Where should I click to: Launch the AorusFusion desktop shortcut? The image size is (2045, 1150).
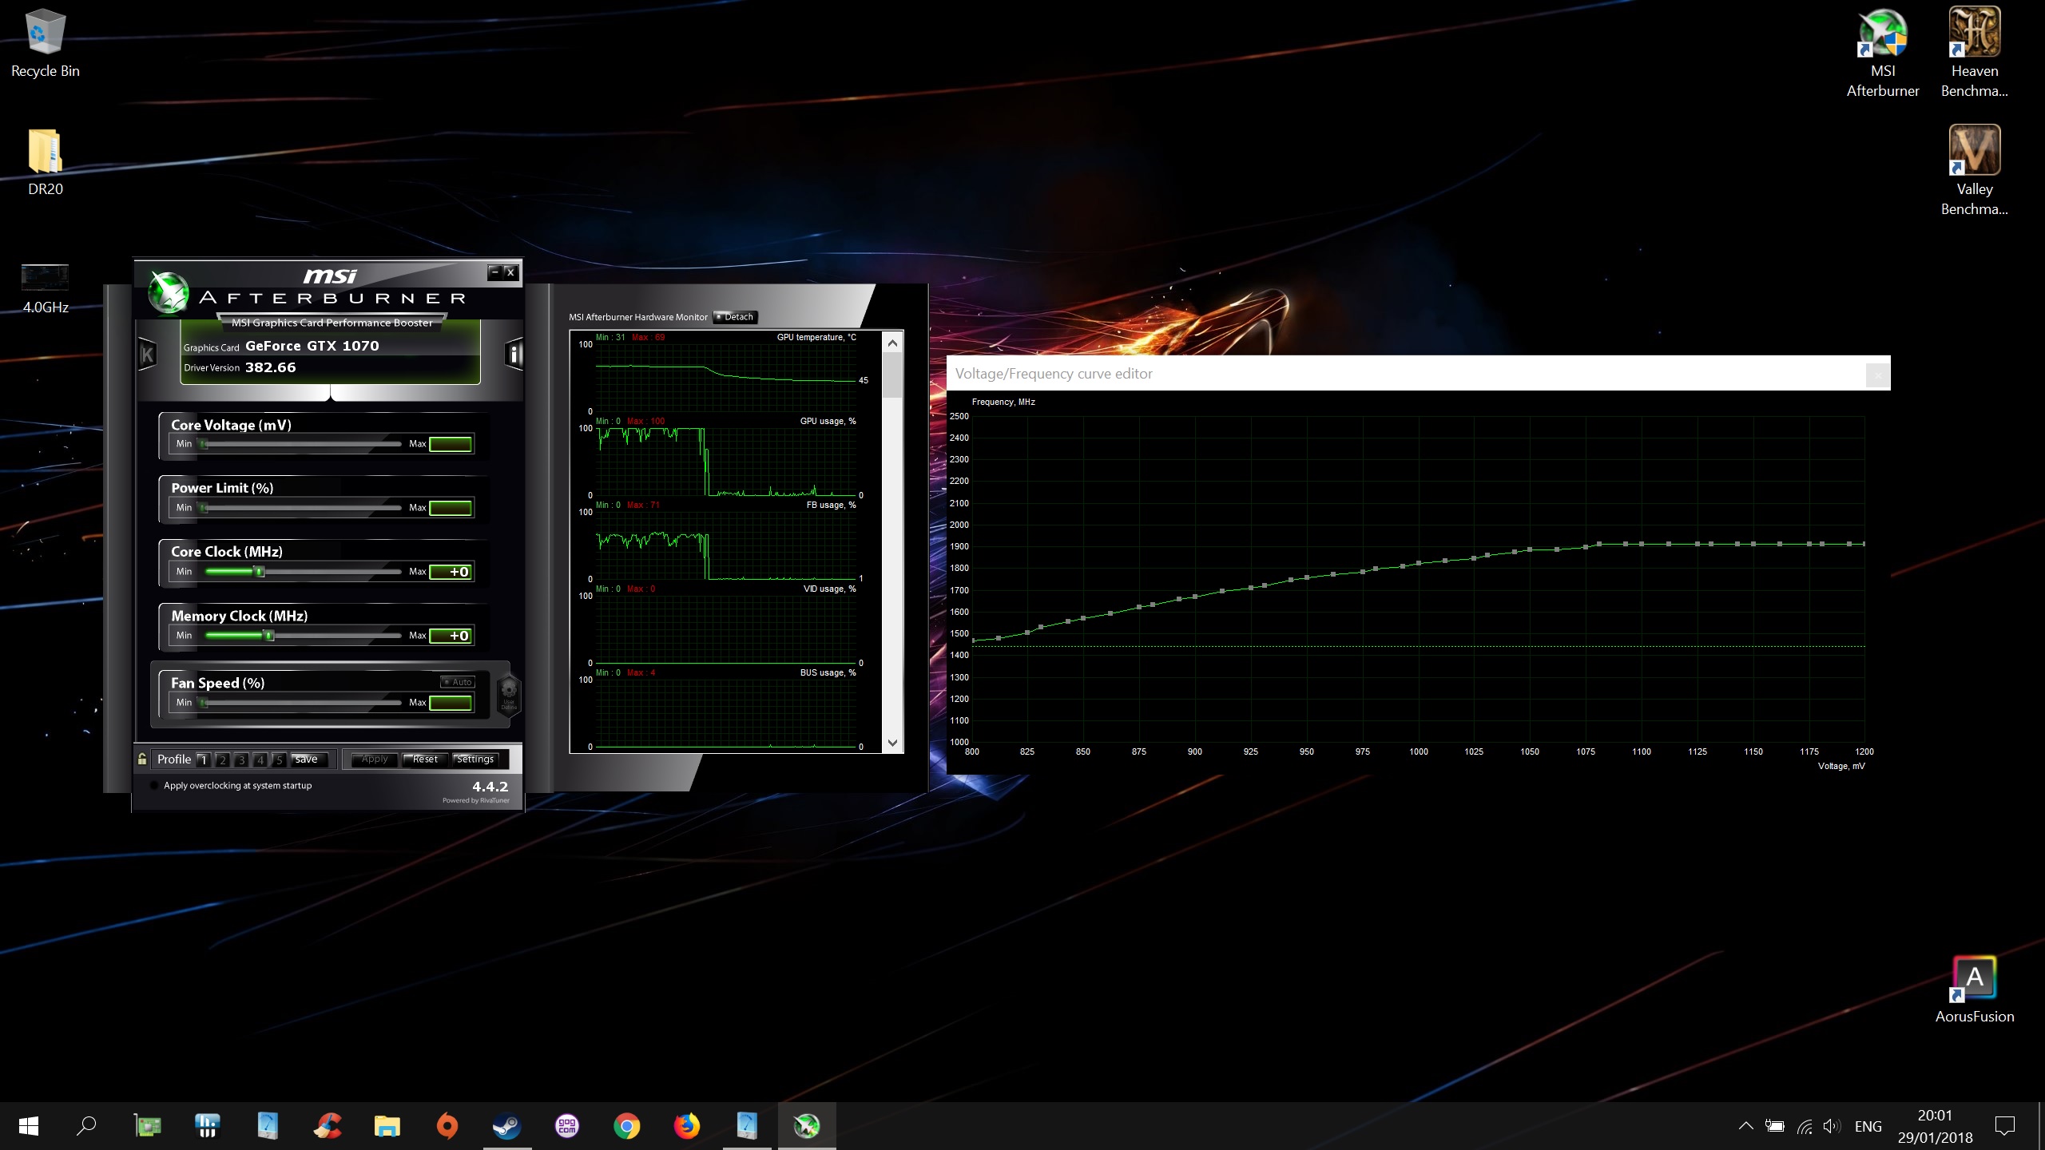(x=1974, y=990)
